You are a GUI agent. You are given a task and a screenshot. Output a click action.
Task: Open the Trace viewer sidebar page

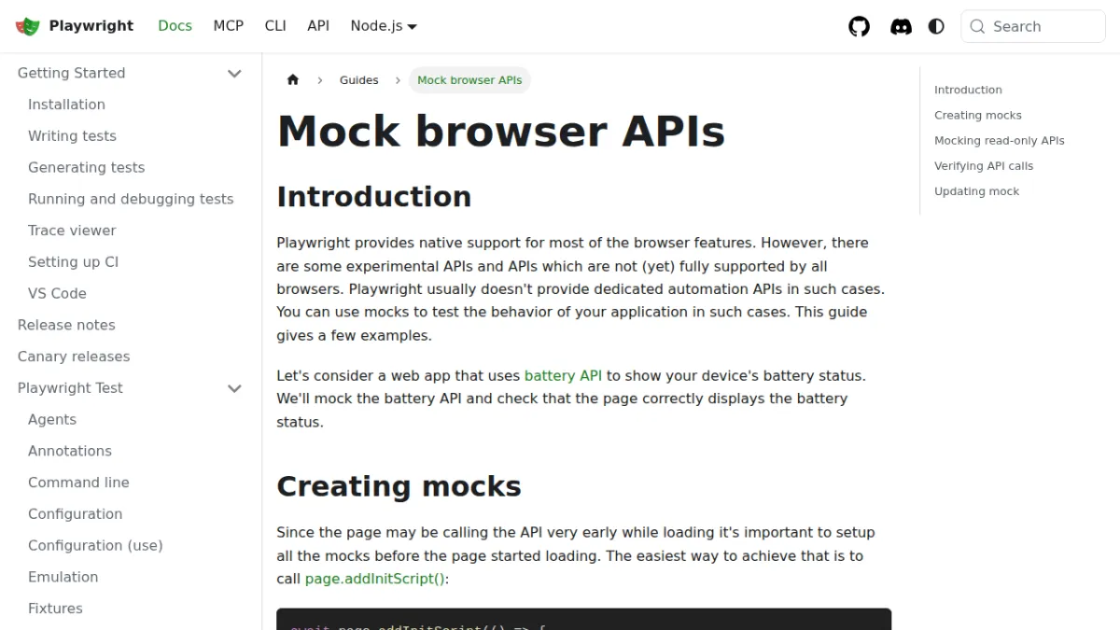coord(72,231)
